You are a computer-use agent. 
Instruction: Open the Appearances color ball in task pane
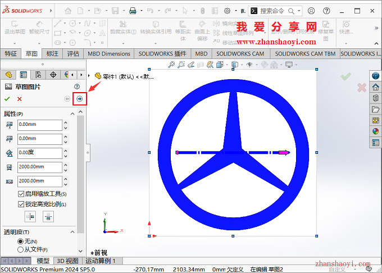pos(375,131)
